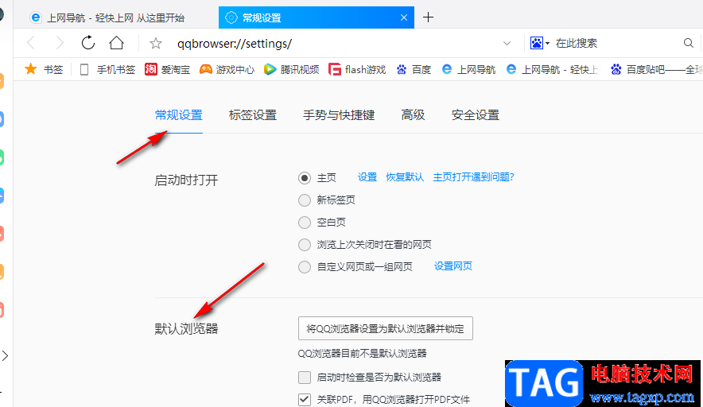Go forward with the forward arrow
The width and height of the screenshot is (703, 407).
60,43
